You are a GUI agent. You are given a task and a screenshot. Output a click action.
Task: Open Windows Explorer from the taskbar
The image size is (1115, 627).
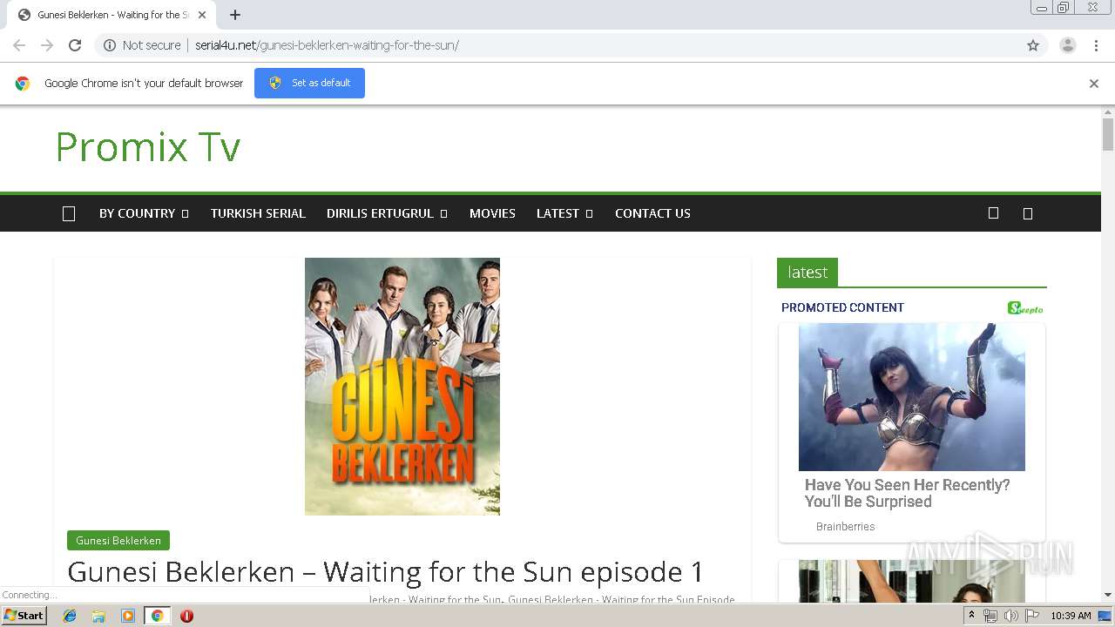[98, 616]
